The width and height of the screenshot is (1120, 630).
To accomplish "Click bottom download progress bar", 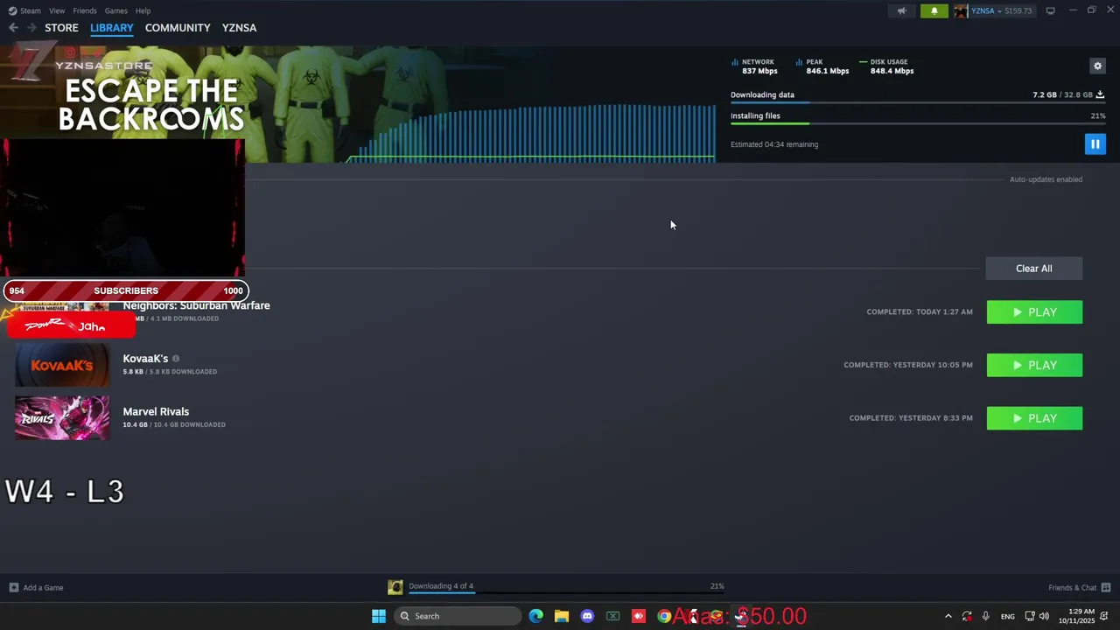I will tap(566, 593).
